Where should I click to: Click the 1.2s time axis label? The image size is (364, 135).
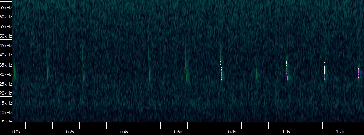(x=340, y=132)
